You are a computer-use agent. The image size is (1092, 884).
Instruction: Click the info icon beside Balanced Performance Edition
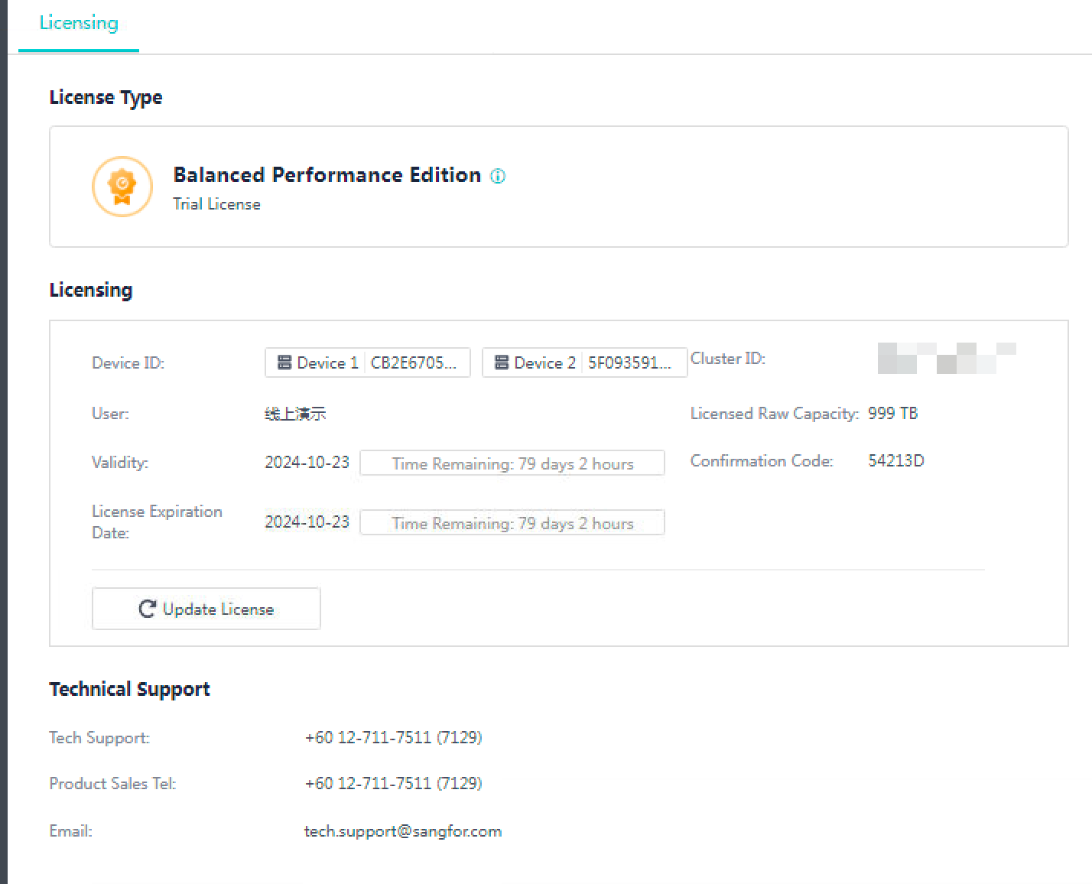tap(498, 177)
